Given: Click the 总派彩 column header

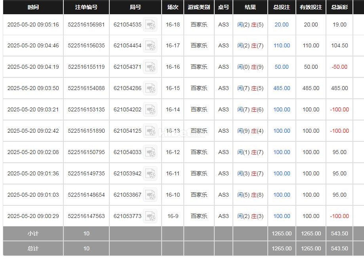Looking at the screenshot, I should (x=339, y=7).
